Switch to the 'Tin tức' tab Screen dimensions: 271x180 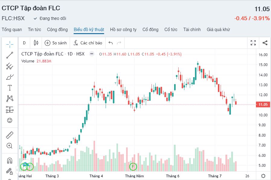click(34, 30)
